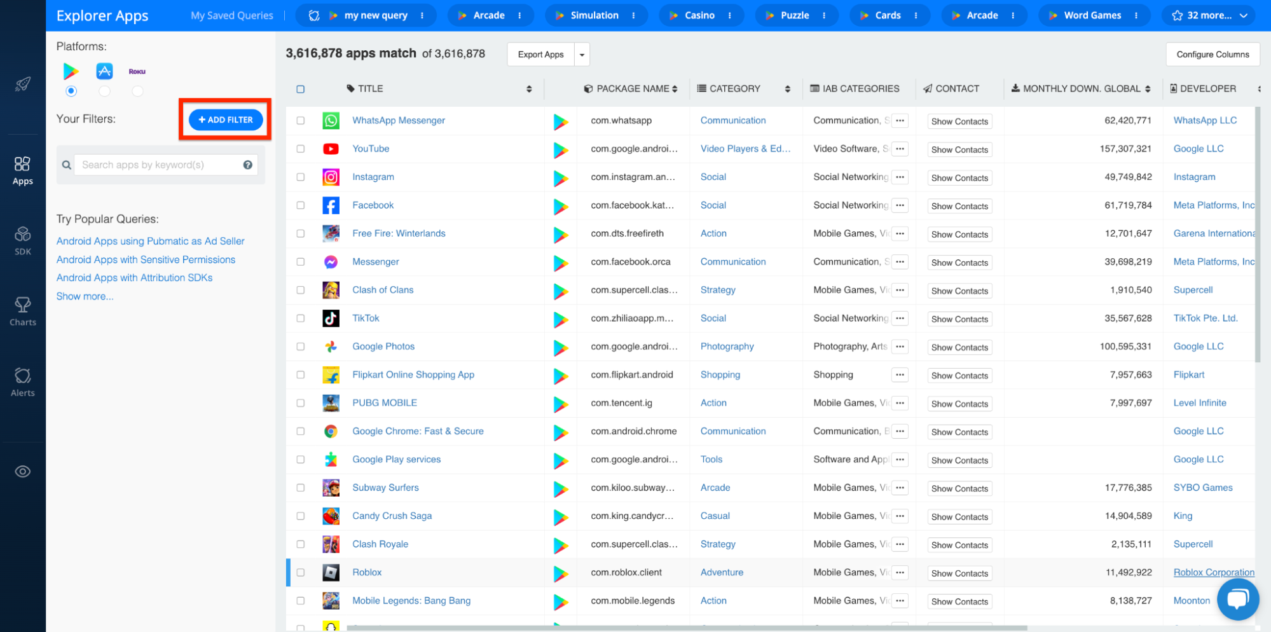Click the Facebook app icon
The image size is (1271, 632).
click(x=331, y=205)
